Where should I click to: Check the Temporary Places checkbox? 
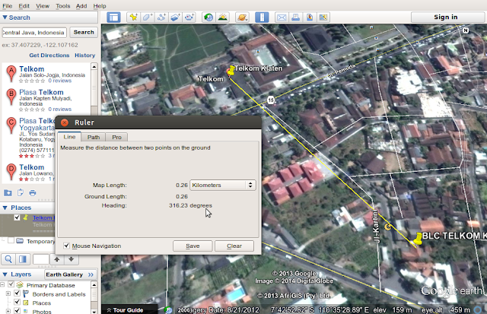coord(11,241)
